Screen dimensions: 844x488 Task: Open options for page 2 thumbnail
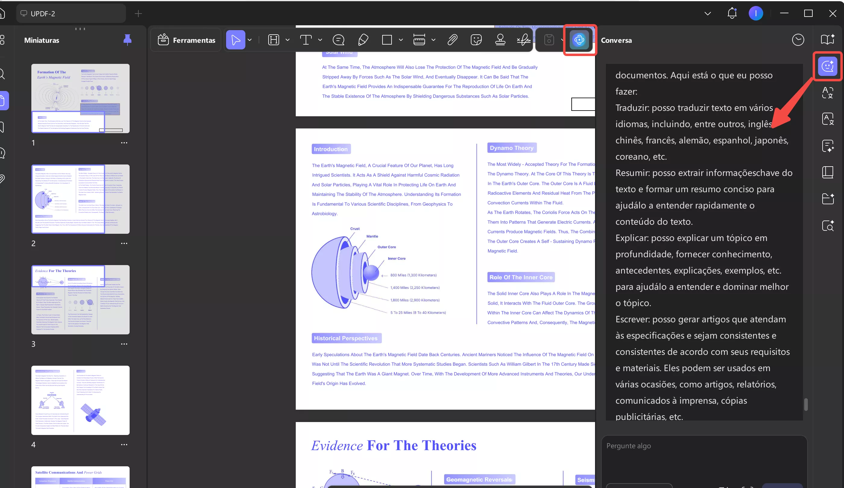124,243
